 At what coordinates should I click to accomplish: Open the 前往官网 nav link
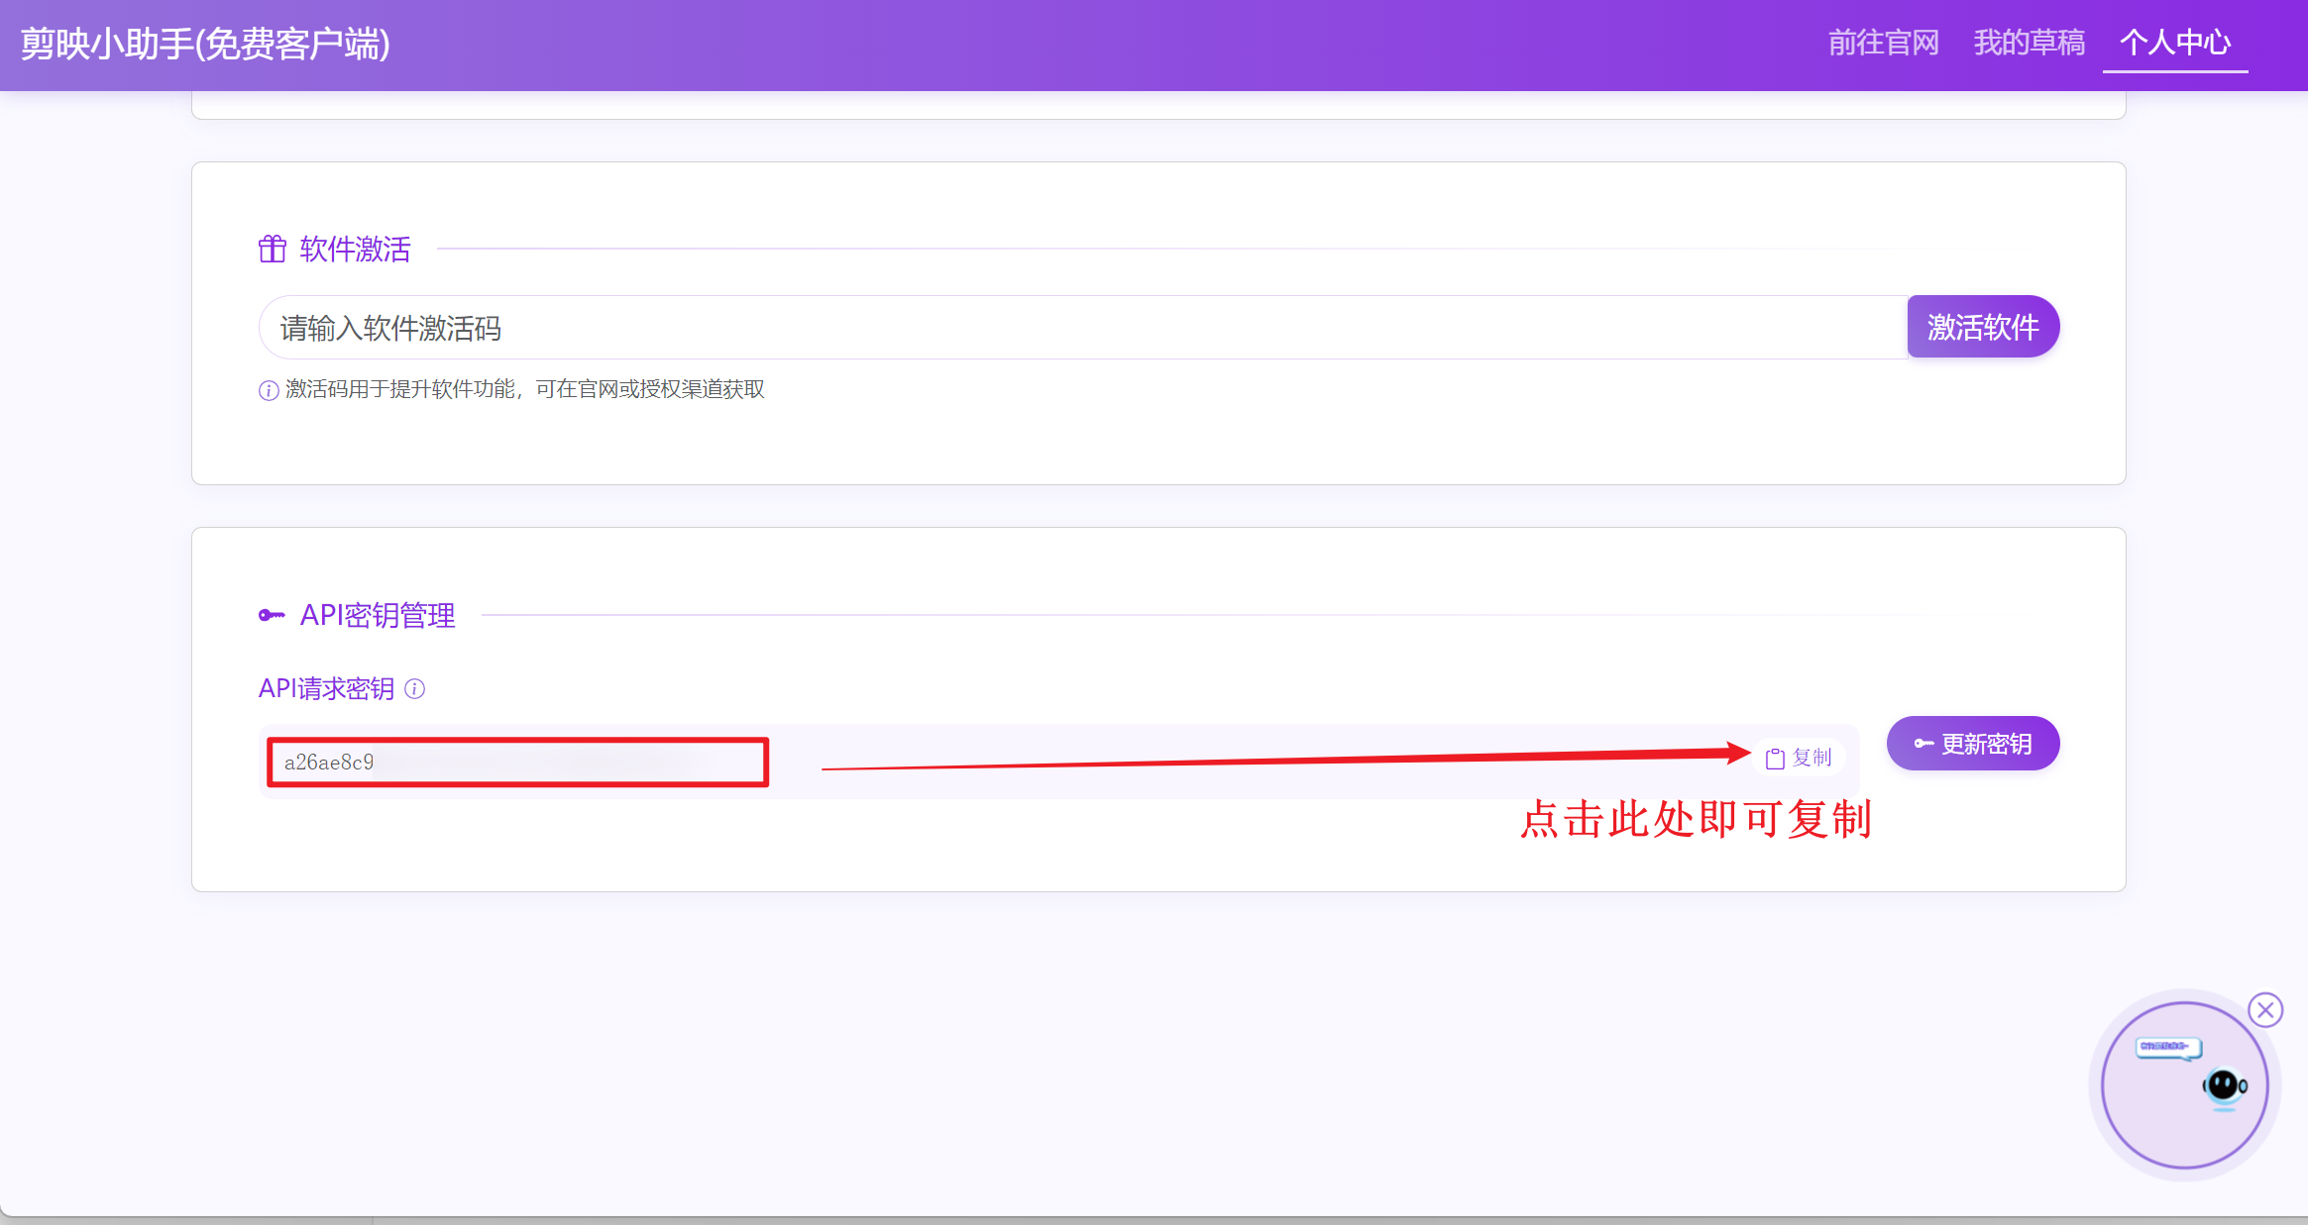point(1883,43)
